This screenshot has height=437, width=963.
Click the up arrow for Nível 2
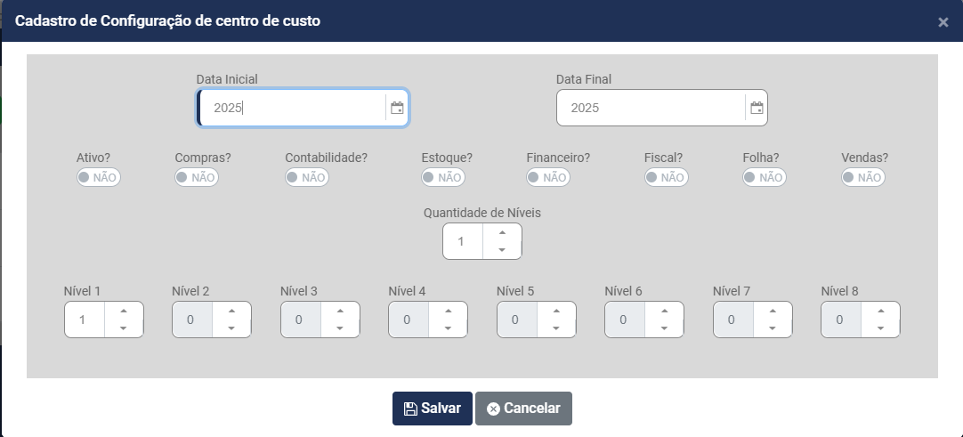[x=231, y=311]
